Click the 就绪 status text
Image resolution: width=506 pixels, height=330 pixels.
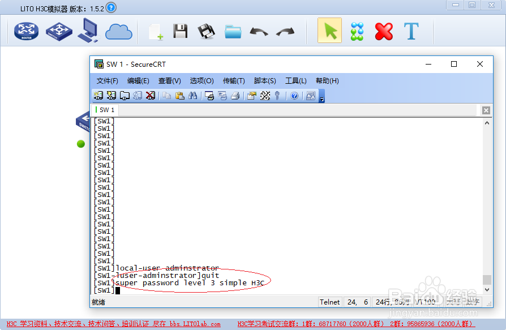(98, 302)
